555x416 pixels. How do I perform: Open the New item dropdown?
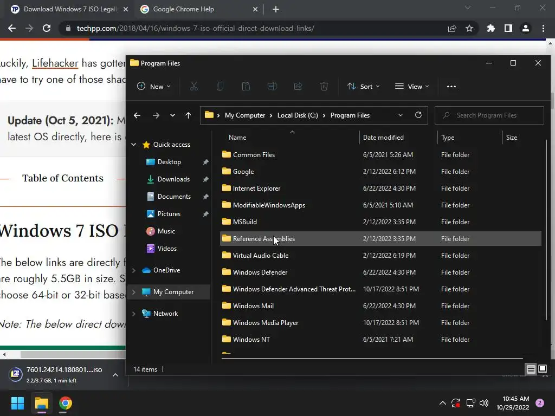(153, 86)
